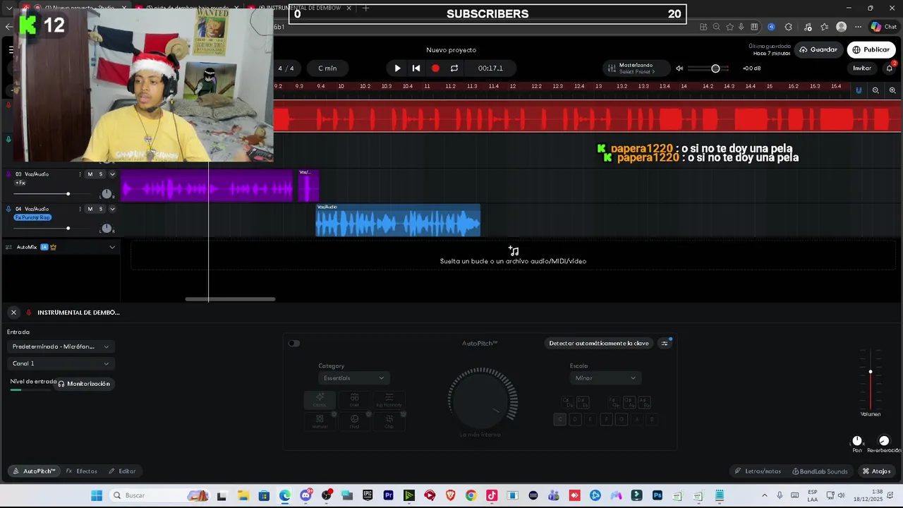The width and height of the screenshot is (903, 508).
Task: Skip back to the project start
Action: [x=416, y=68]
